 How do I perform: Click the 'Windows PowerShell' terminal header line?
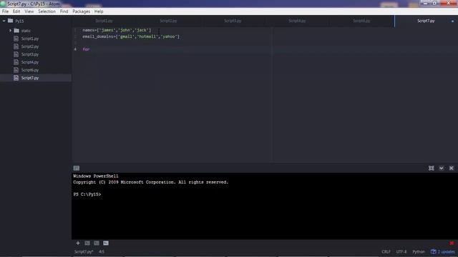click(x=96, y=176)
